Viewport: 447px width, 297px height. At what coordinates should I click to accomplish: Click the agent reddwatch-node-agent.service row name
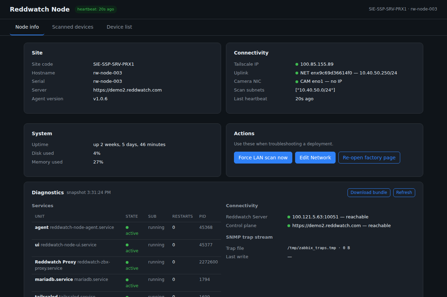(74, 227)
